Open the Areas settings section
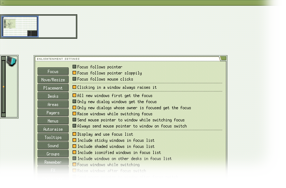Image resolution: width=286 pixels, height=188 pixels. pos(53,104)
